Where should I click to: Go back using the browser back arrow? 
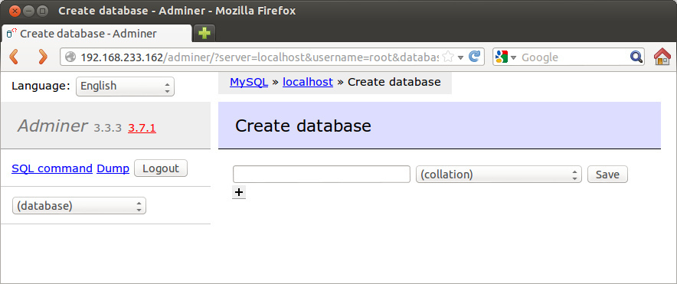coord(14,57)
